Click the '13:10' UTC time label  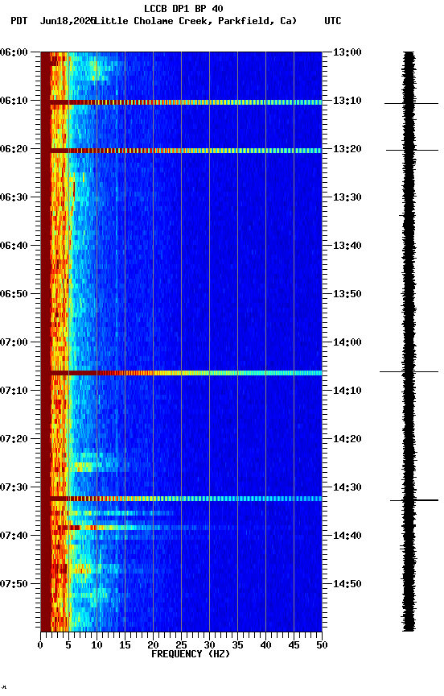pyautogui.click(x=347, y=101)
